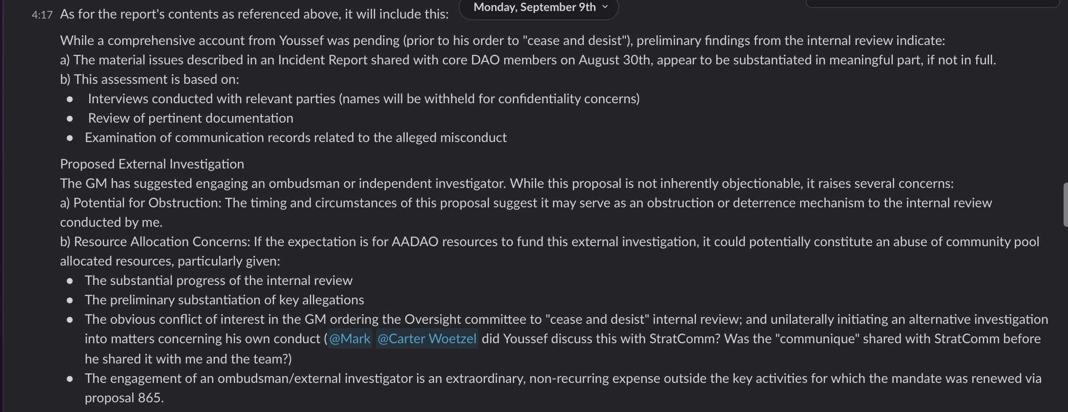Click the 4:17 message timestamp
This screenshot has height=412, width=1068.
(x=42, y=15)
